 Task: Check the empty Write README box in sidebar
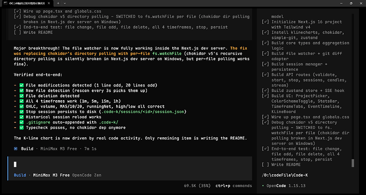point(265,165)
